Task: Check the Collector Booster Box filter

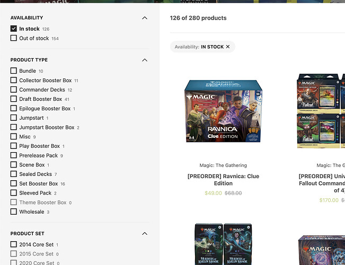Action: coord(14,80)
